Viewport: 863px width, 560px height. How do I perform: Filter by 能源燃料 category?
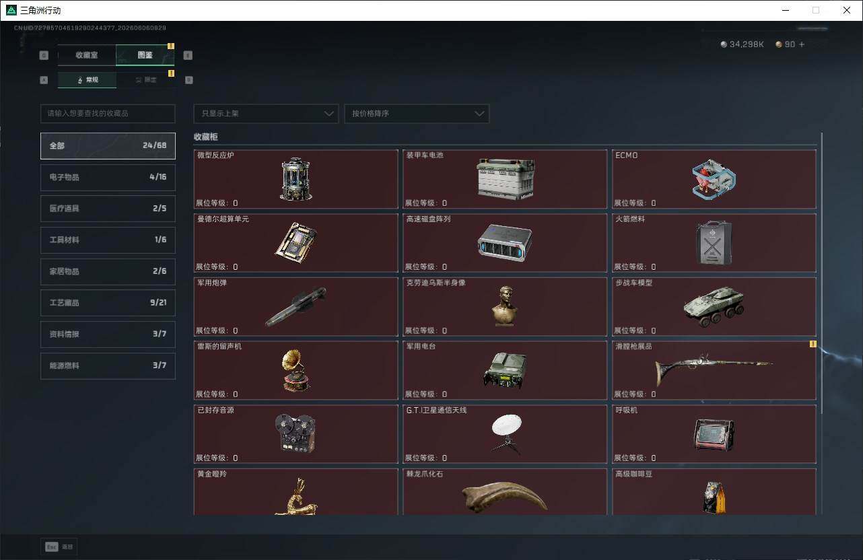(108, 365)
